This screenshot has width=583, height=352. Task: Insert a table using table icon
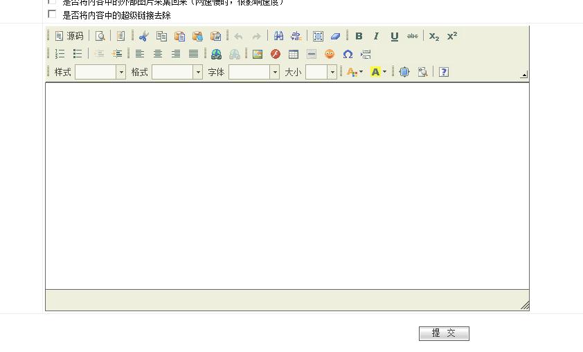(294, 54)
